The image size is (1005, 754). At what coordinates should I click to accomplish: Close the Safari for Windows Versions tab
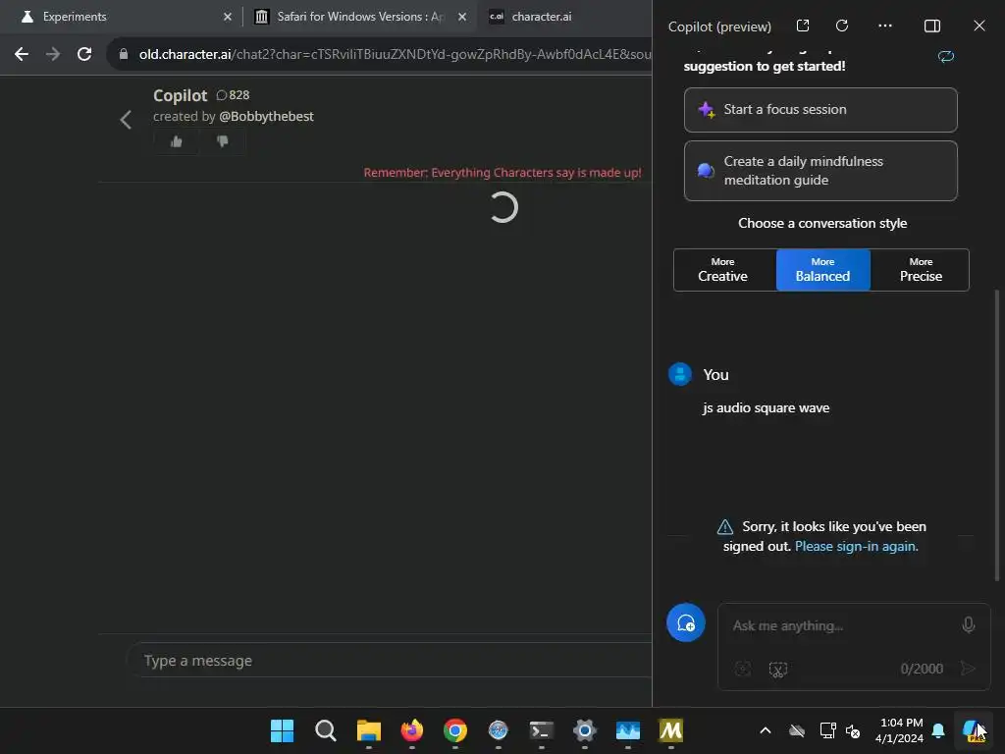462,17
